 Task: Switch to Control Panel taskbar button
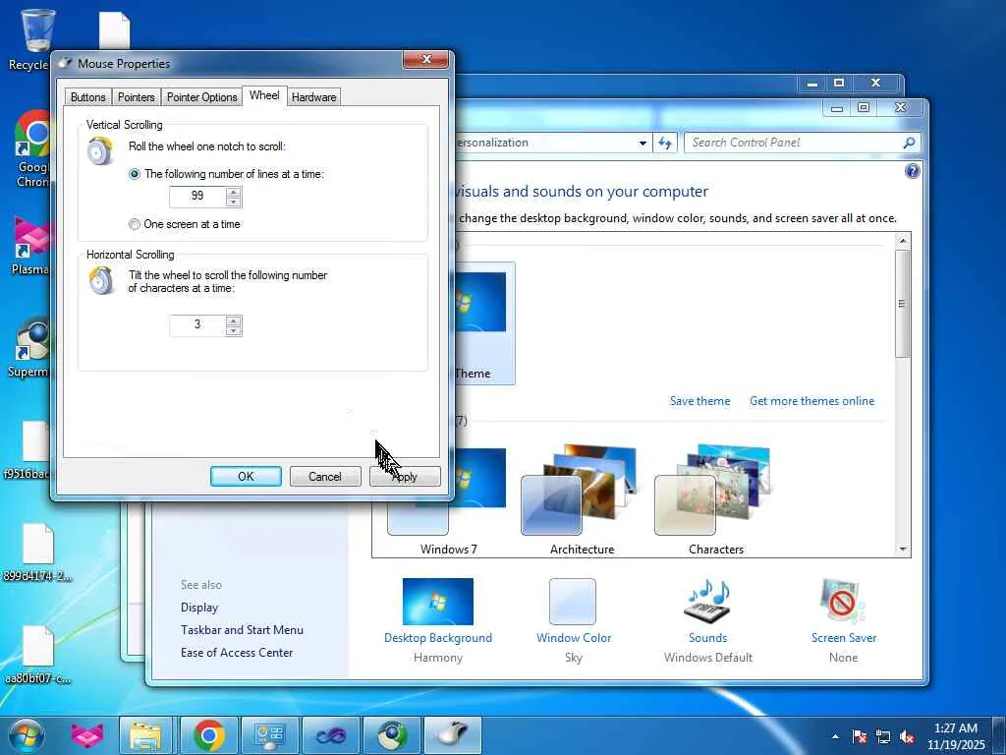269,735
